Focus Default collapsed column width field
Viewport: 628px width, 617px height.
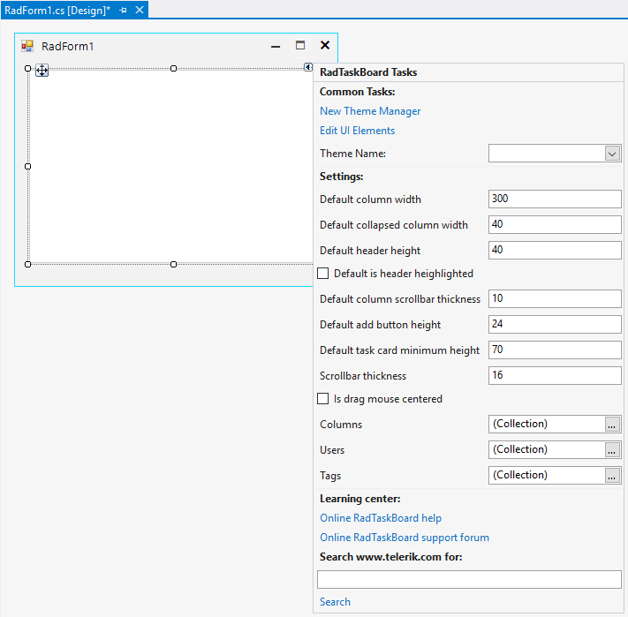coord(555,224)
